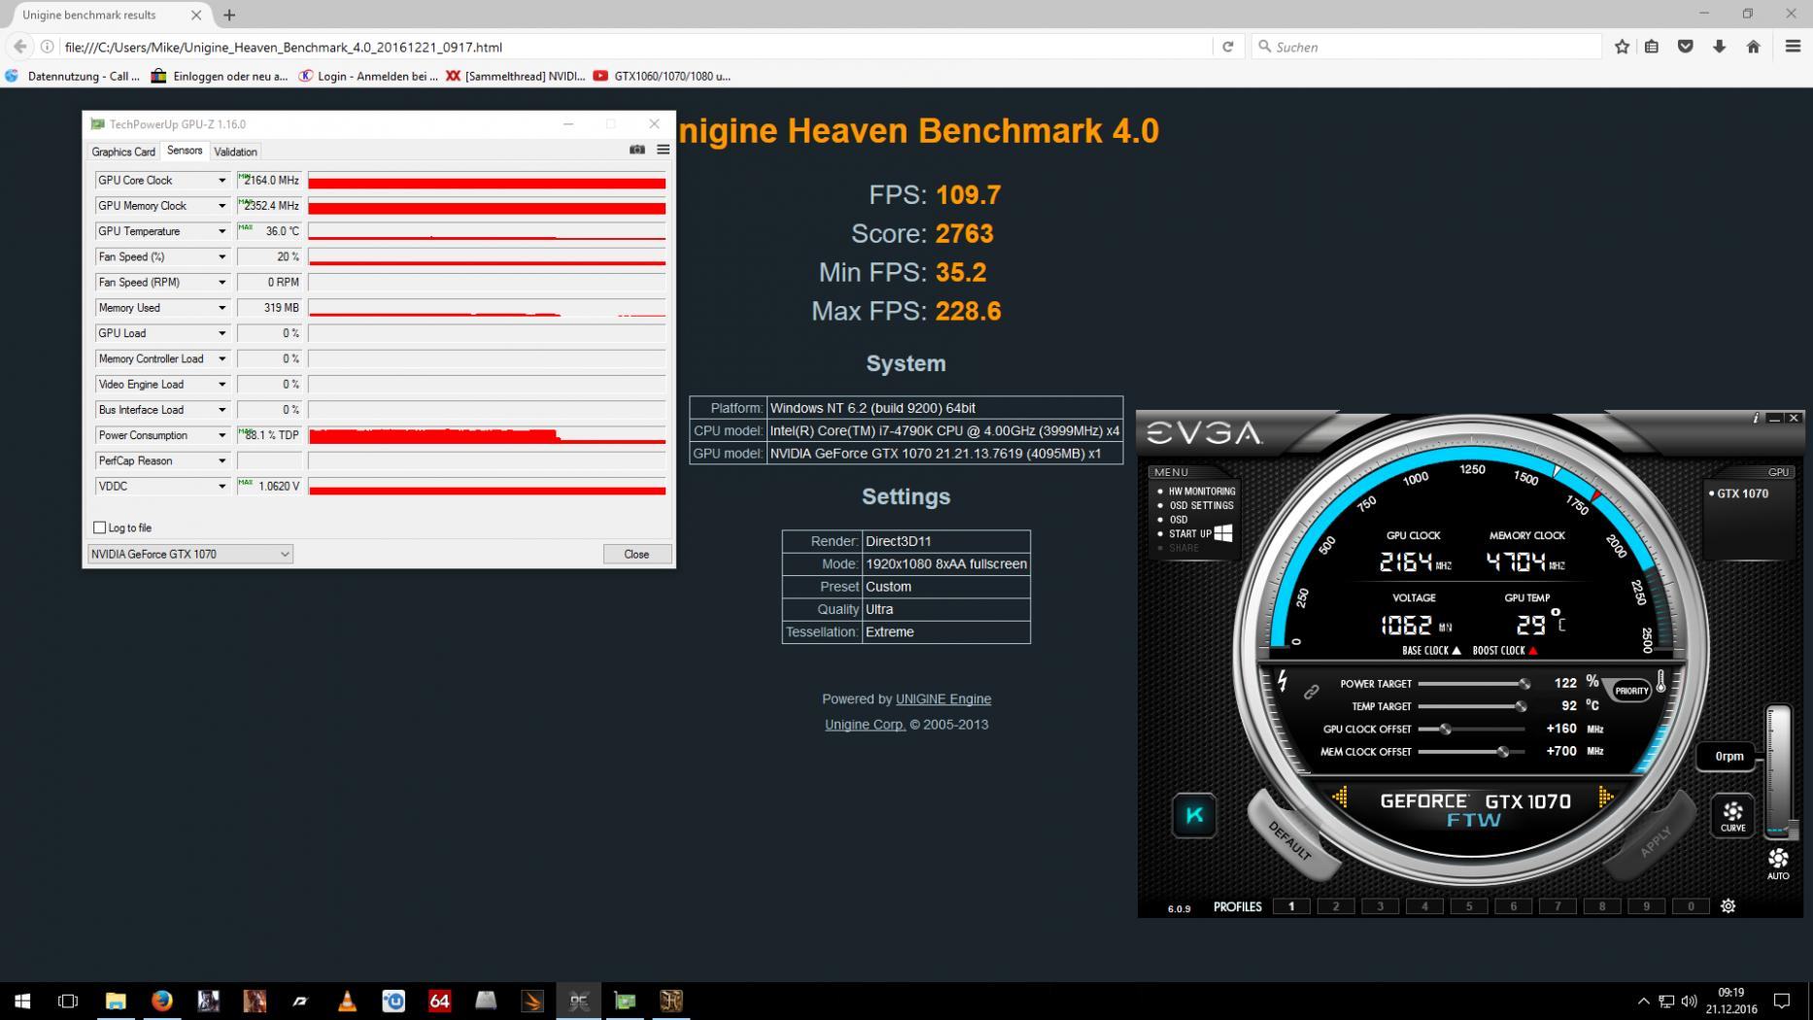This screenshot has height=1020, width=1813.
Task: Click the Default button in EVGA Precision
Action: pos(1289,840)
